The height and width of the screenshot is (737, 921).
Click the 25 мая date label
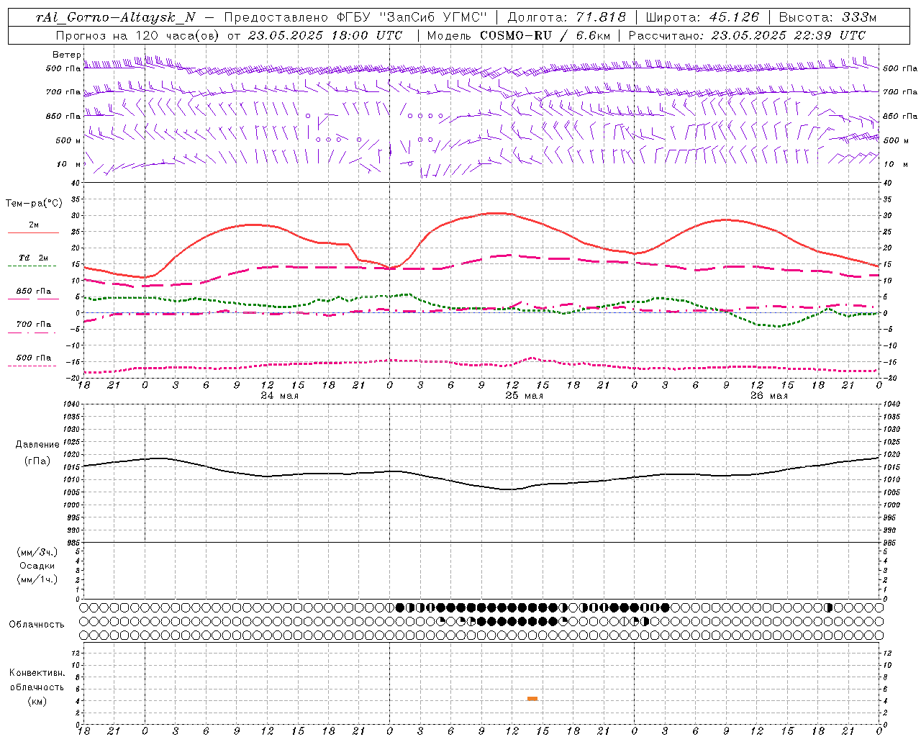pos(524,396)
